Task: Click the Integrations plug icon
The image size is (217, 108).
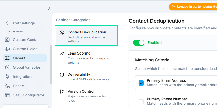Action: tap(7, 77)
